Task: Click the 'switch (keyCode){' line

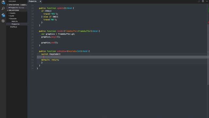Action: click(x=51, y=54)
